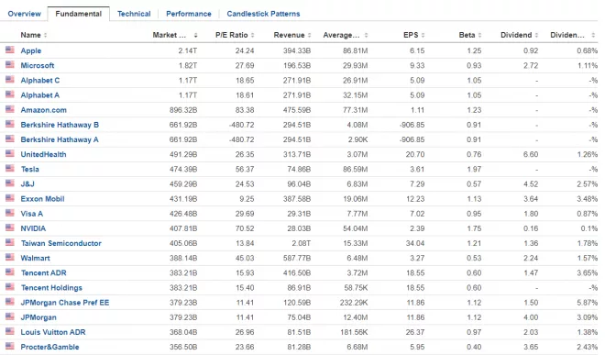
Task: Click the flag icon beside Alphabet A
Action: point(10,94)
